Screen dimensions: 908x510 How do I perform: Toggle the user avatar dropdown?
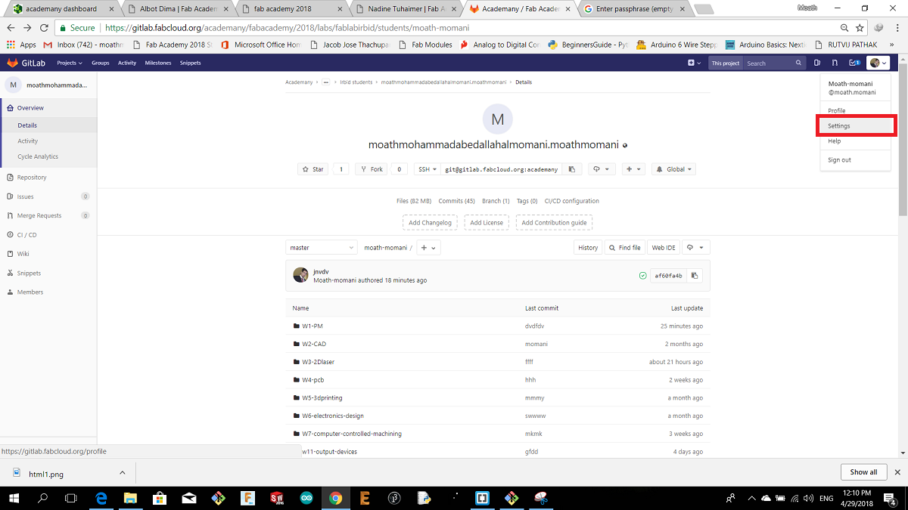coord(878,63)
